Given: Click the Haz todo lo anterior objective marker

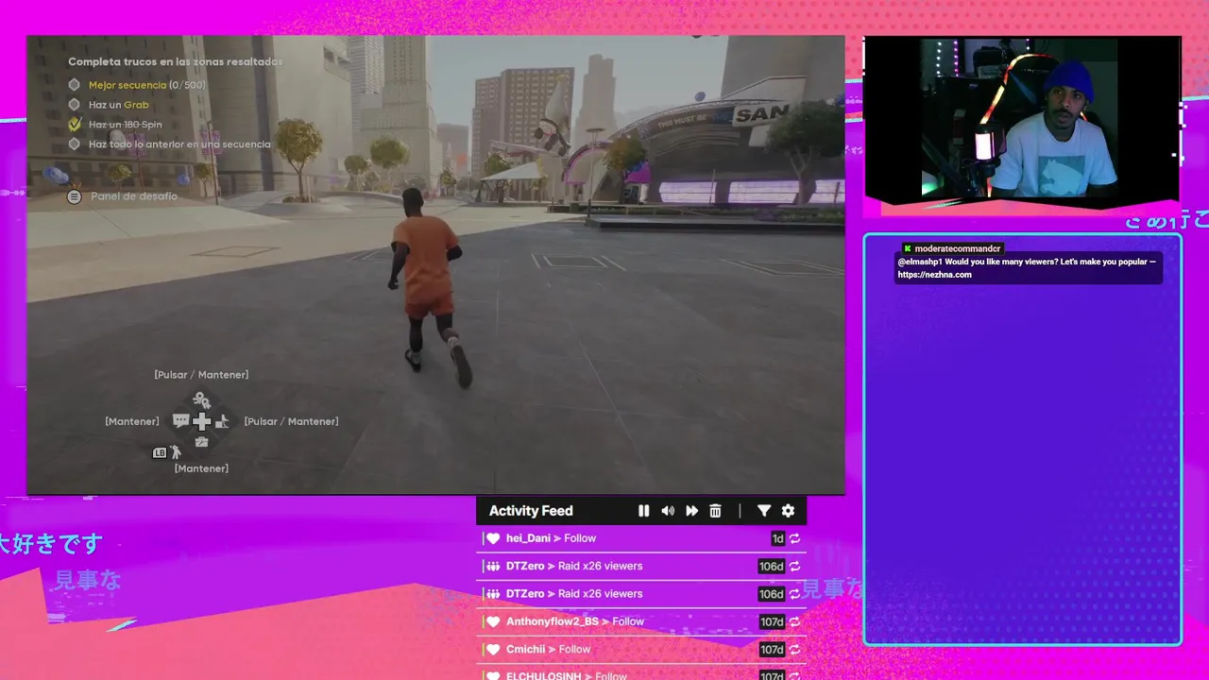Looking at the screenshot, I should [x=75, y=144].
